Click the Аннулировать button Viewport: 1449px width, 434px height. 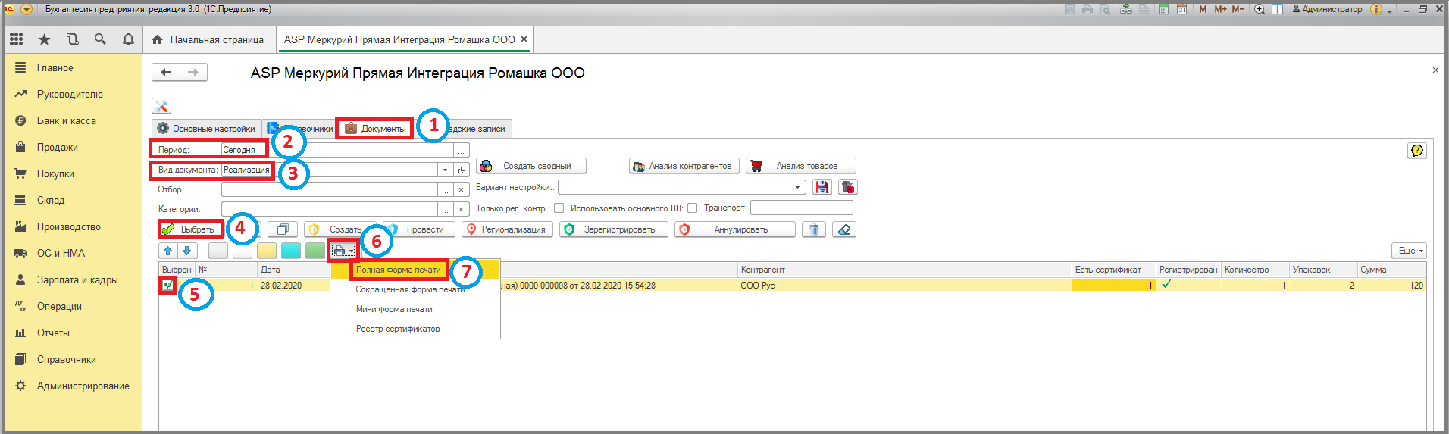pos(735,229)
